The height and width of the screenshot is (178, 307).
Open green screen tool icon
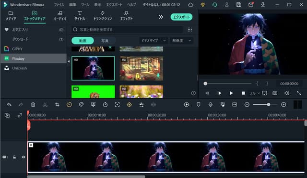pos(93,105)
